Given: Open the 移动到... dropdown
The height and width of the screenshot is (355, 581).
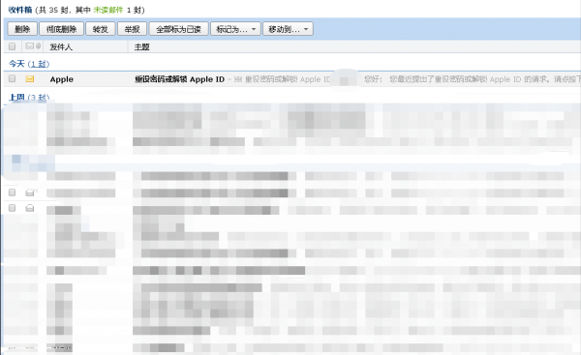Looking at the screenshot, I should [288, 29].
